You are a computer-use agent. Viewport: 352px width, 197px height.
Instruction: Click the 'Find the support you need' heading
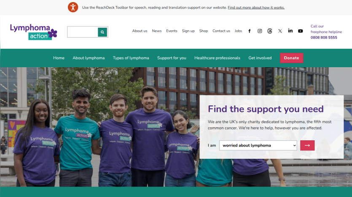266,109
